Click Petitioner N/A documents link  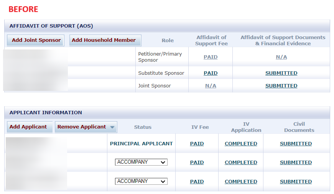point(281,57)
